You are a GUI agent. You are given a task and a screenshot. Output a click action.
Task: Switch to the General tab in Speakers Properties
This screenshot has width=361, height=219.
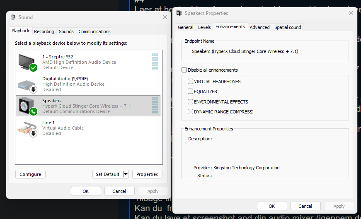point(186,27)
